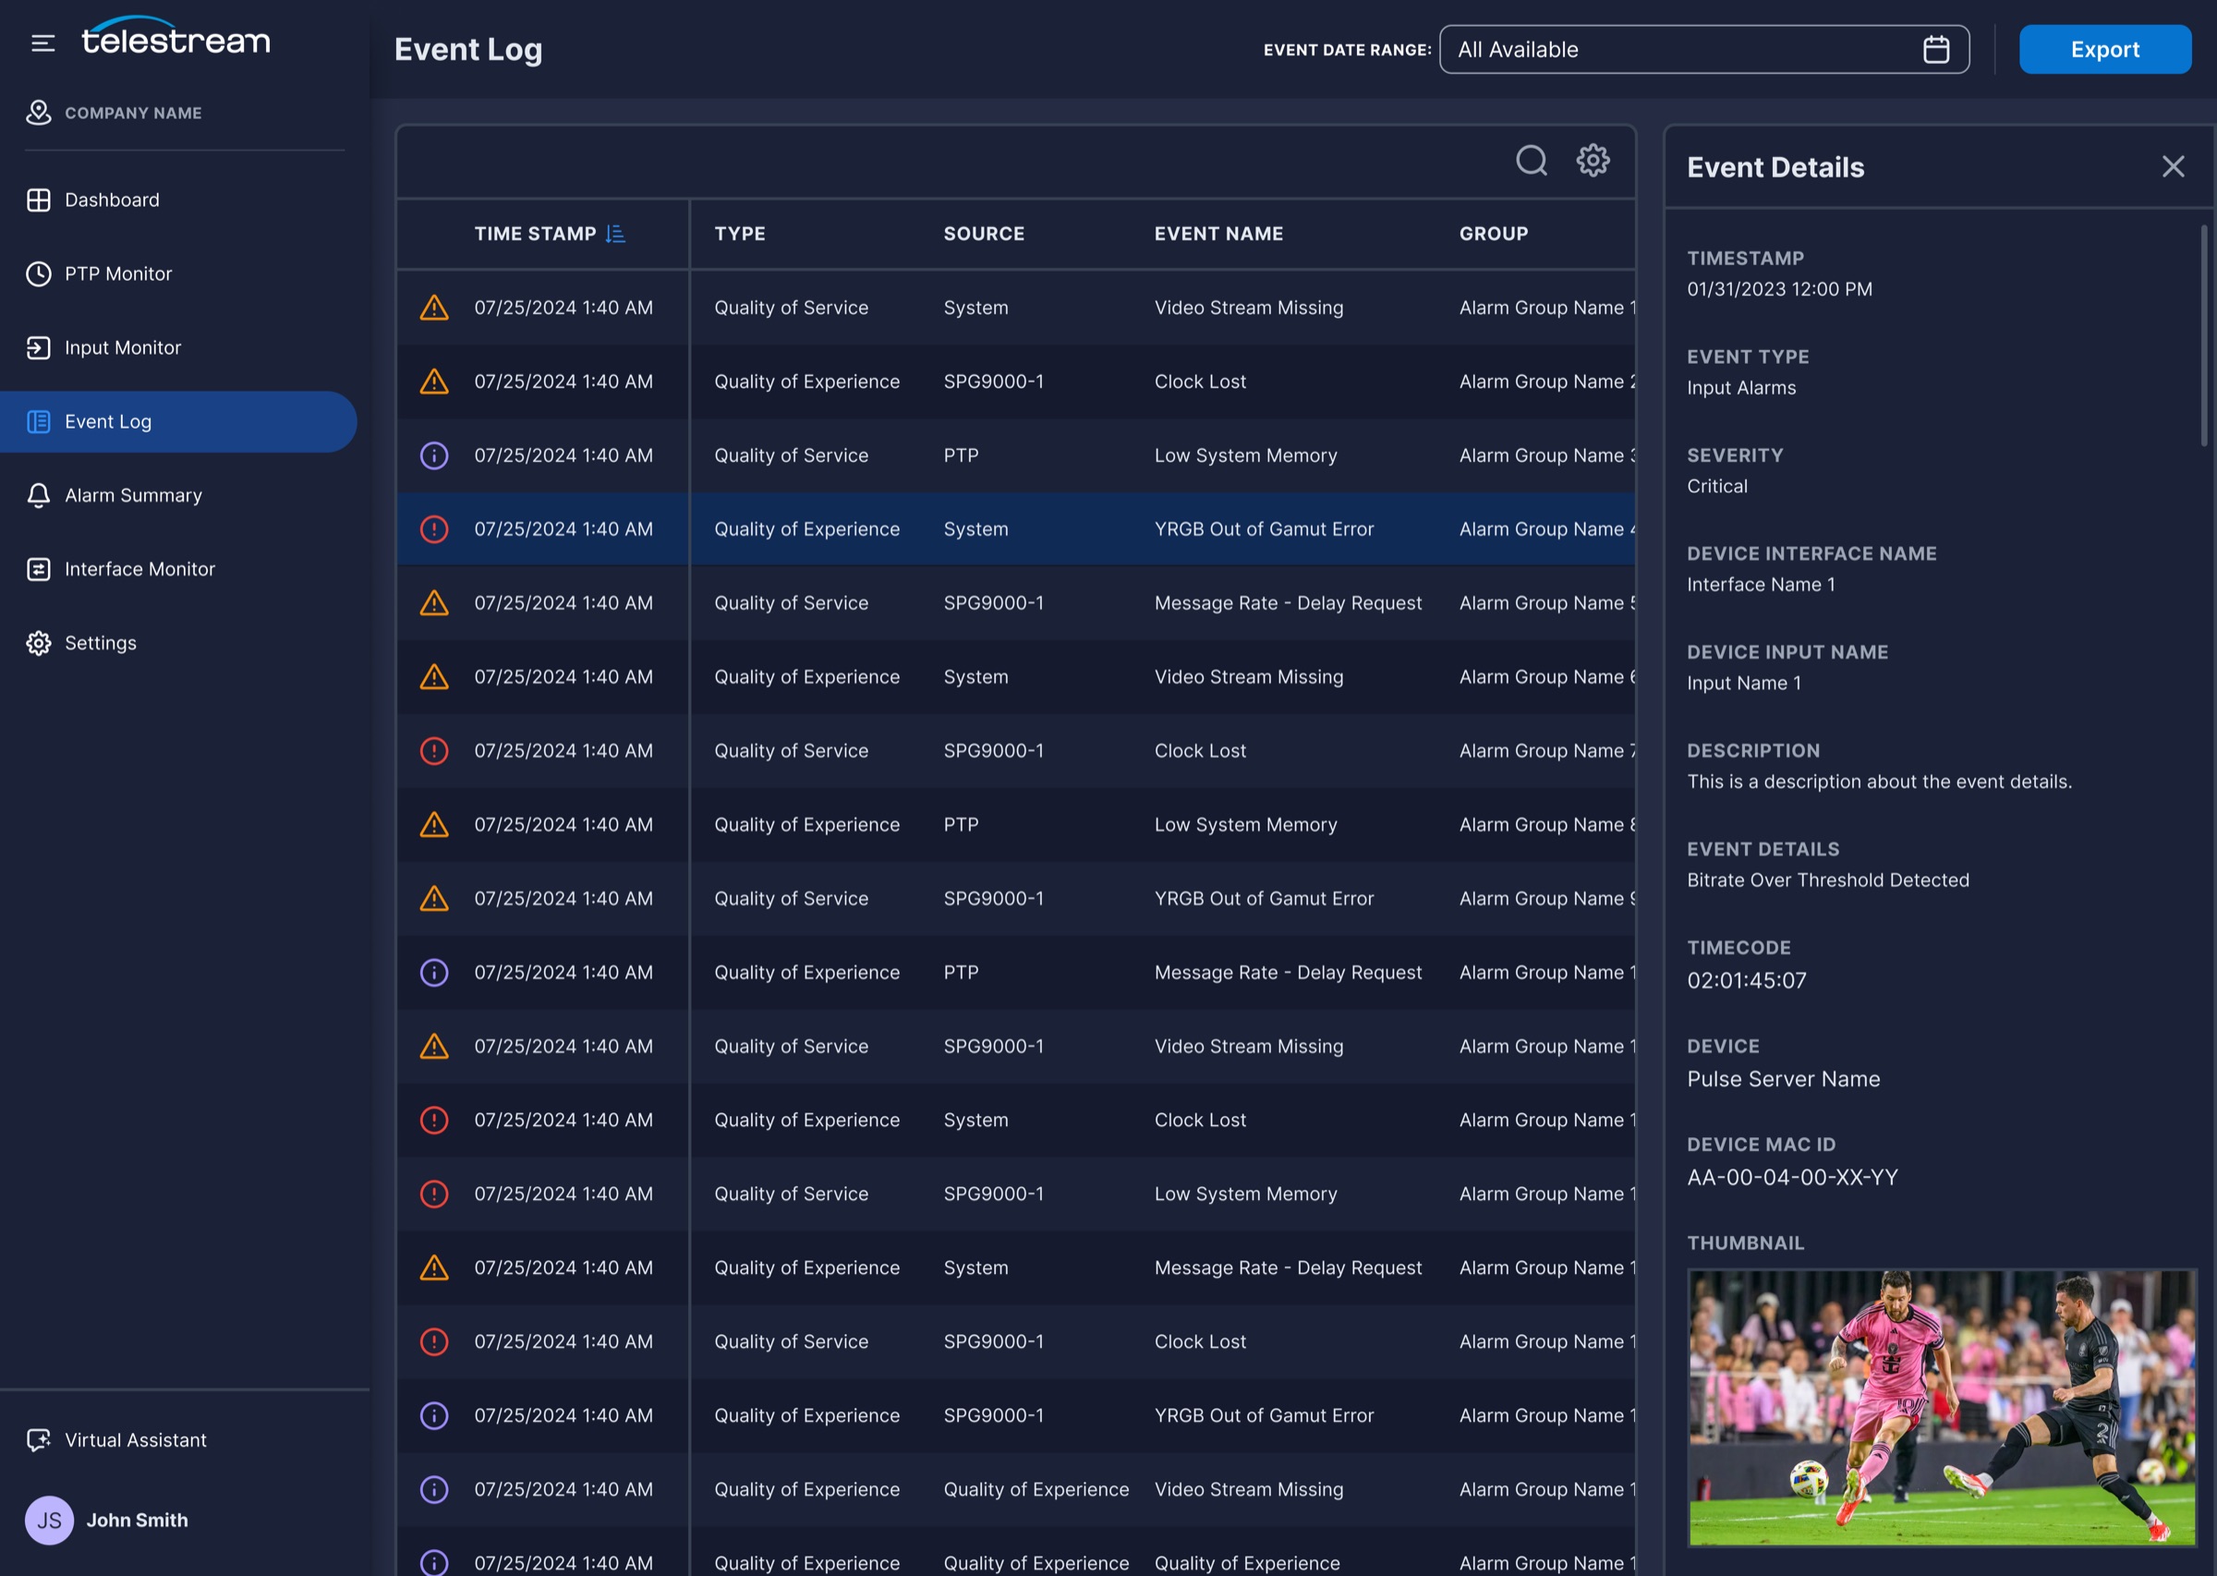Select the Message Rate - Delay Request Quality of Service row

pos(1016,602)
